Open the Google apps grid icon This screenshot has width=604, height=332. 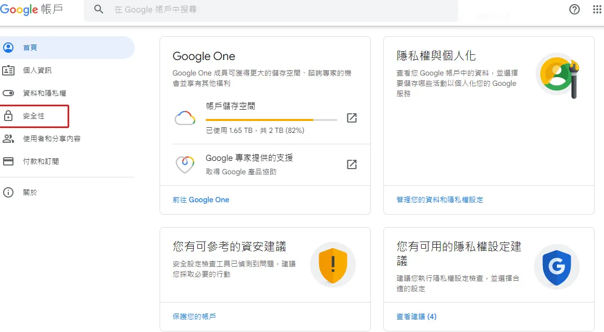pos(597,9)
